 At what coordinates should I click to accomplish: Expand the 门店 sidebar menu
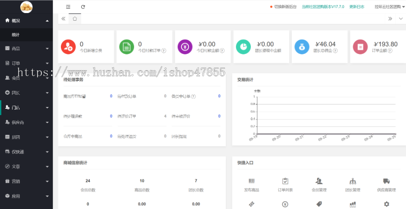click(x=27, y=107)
